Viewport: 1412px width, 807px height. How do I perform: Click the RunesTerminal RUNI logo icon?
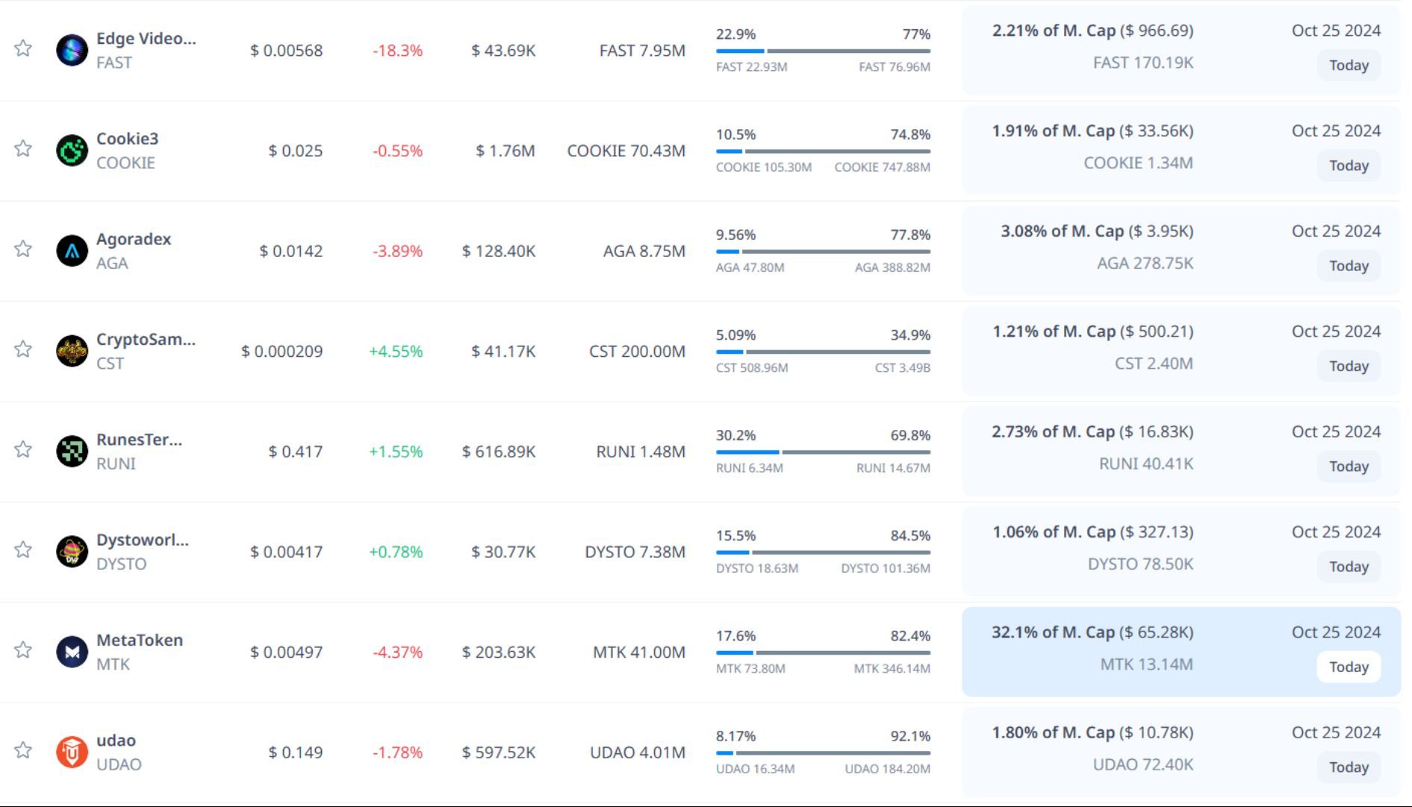click(72, 451)
